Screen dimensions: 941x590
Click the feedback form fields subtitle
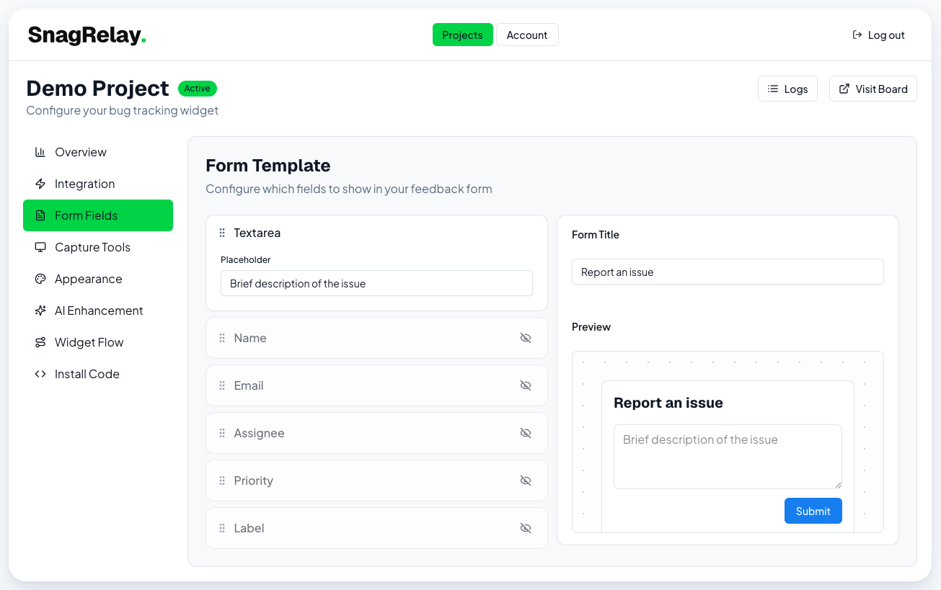point(349,189)
